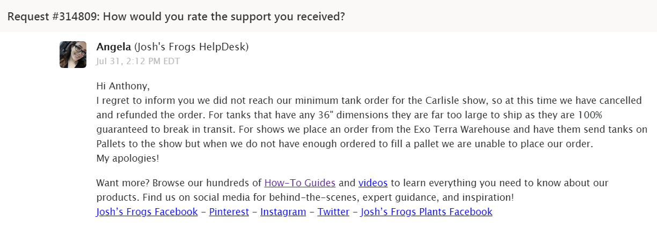
Task: Click the 'Hi Anthony,' greeting line
Action: click(123, 86)
